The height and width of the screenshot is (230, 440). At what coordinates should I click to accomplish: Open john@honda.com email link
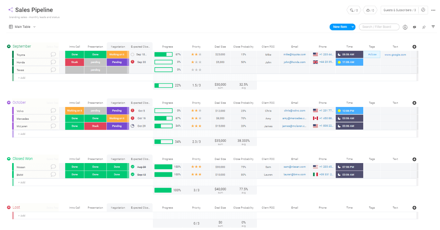coord(295,62)
